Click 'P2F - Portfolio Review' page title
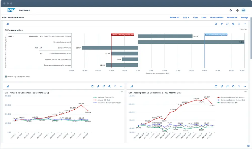252x149 pixels. click(13, 17)
